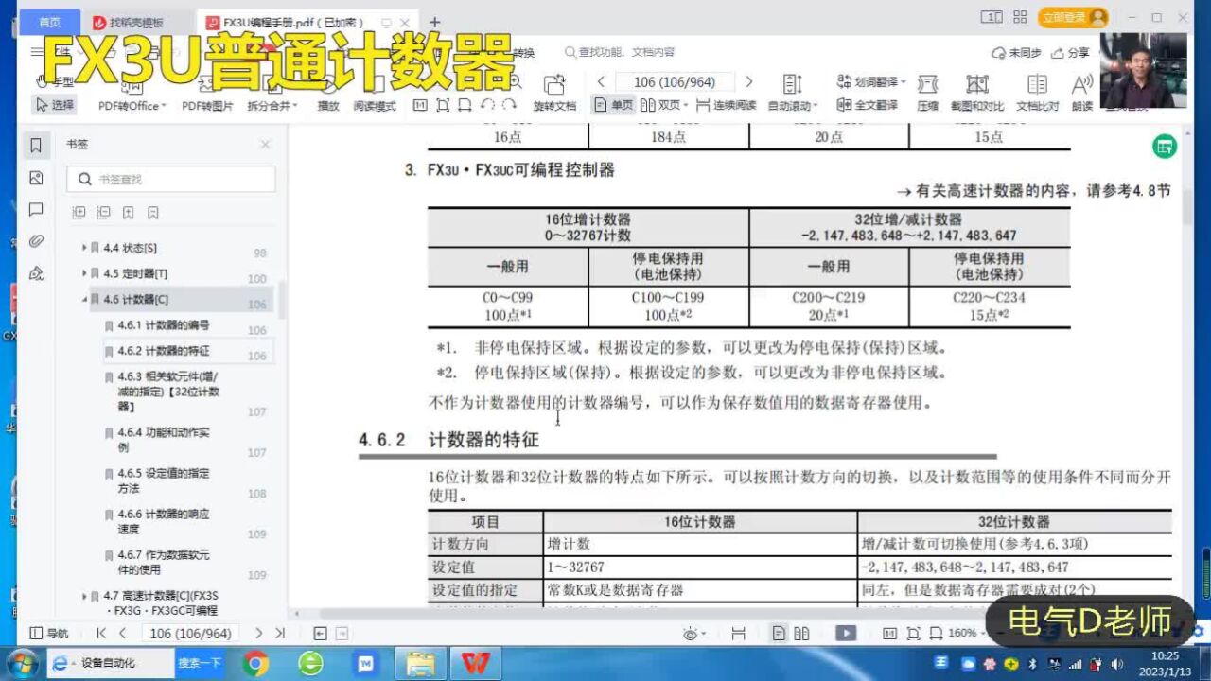Viewport: 1211px width, 681px height.
Task: Open bookmark 4.6.5 设定值的指定方法
Action: 164,480
